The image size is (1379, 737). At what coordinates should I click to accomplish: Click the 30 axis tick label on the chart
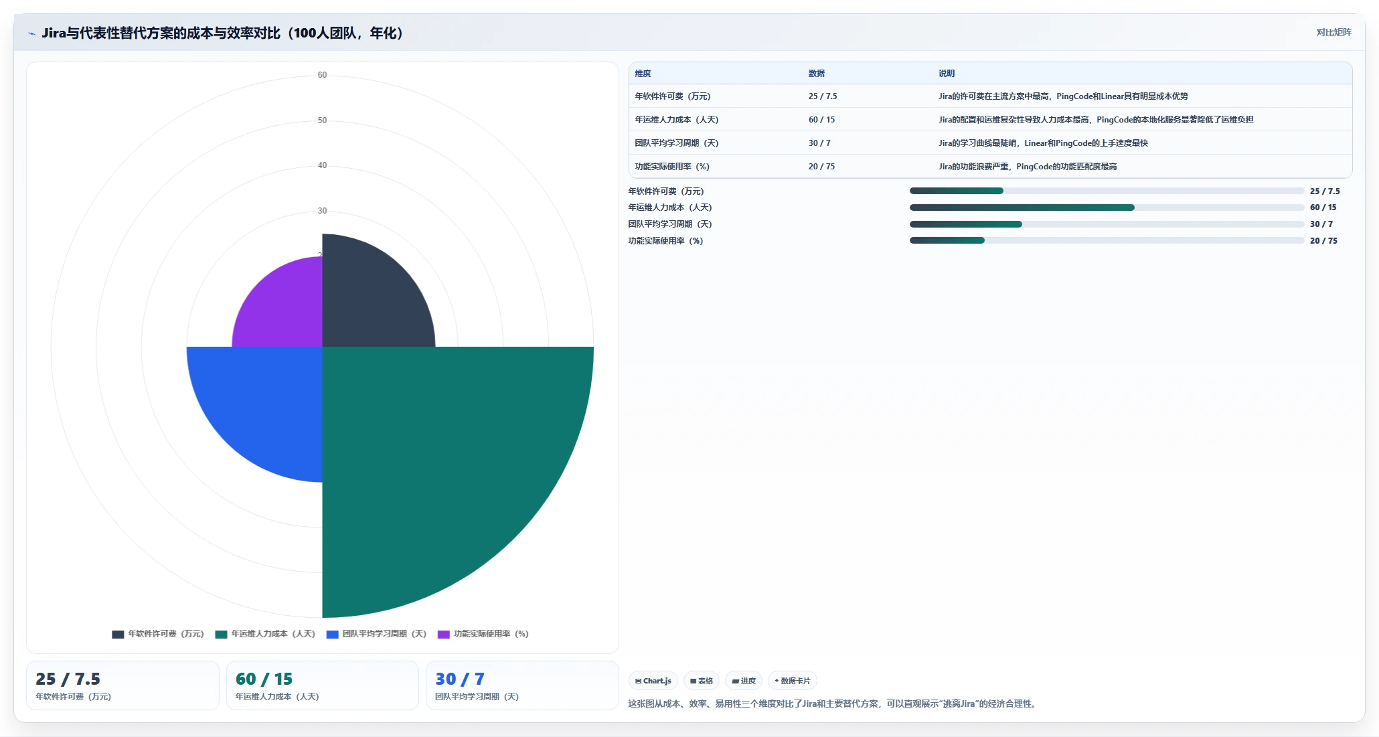(x=322, y=211)
